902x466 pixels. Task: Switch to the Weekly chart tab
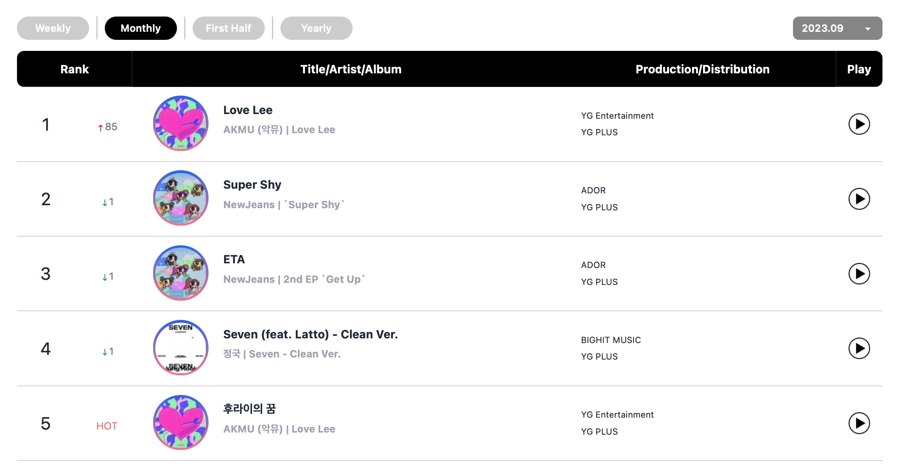(x=53, y=28)
